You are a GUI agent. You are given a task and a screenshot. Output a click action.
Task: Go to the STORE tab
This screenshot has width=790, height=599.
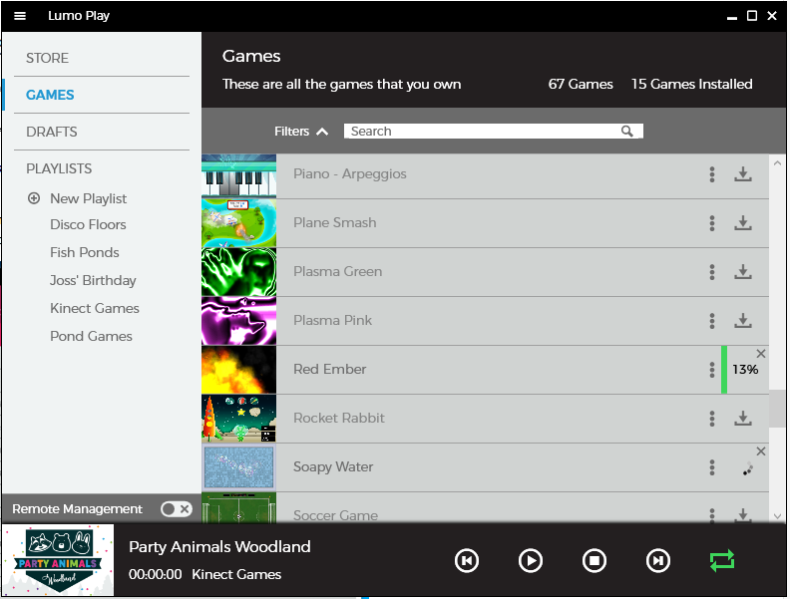click(47, 58)
